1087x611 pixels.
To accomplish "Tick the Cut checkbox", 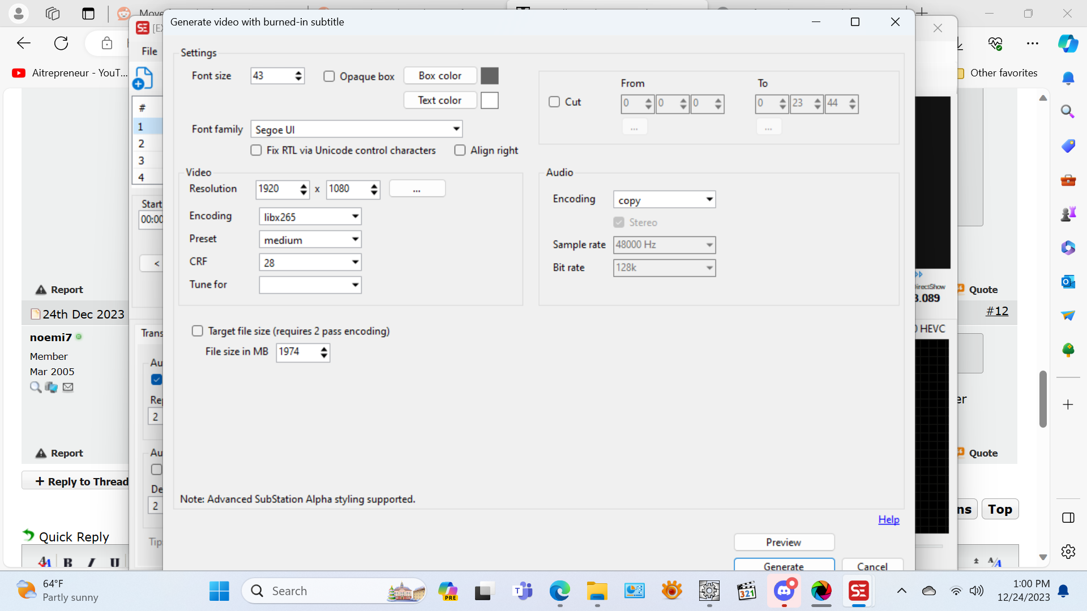I will [x=554, y=102].
